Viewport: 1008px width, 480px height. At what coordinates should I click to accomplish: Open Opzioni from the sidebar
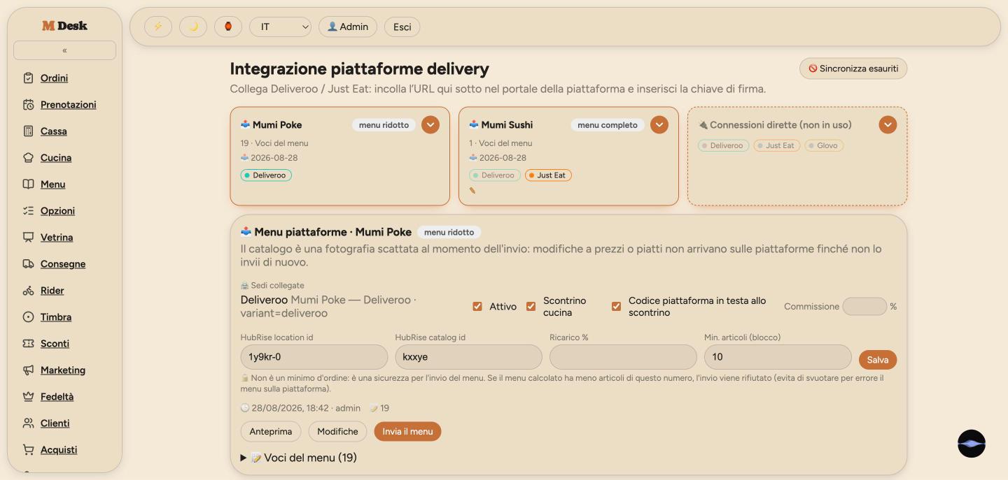(57, 211)
